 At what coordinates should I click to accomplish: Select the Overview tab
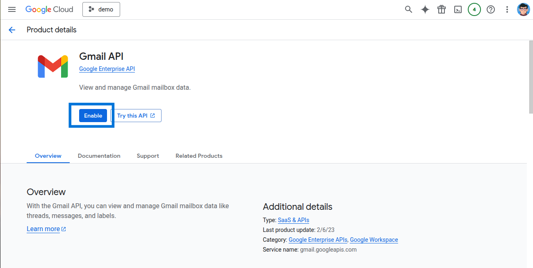coord(48,156)
